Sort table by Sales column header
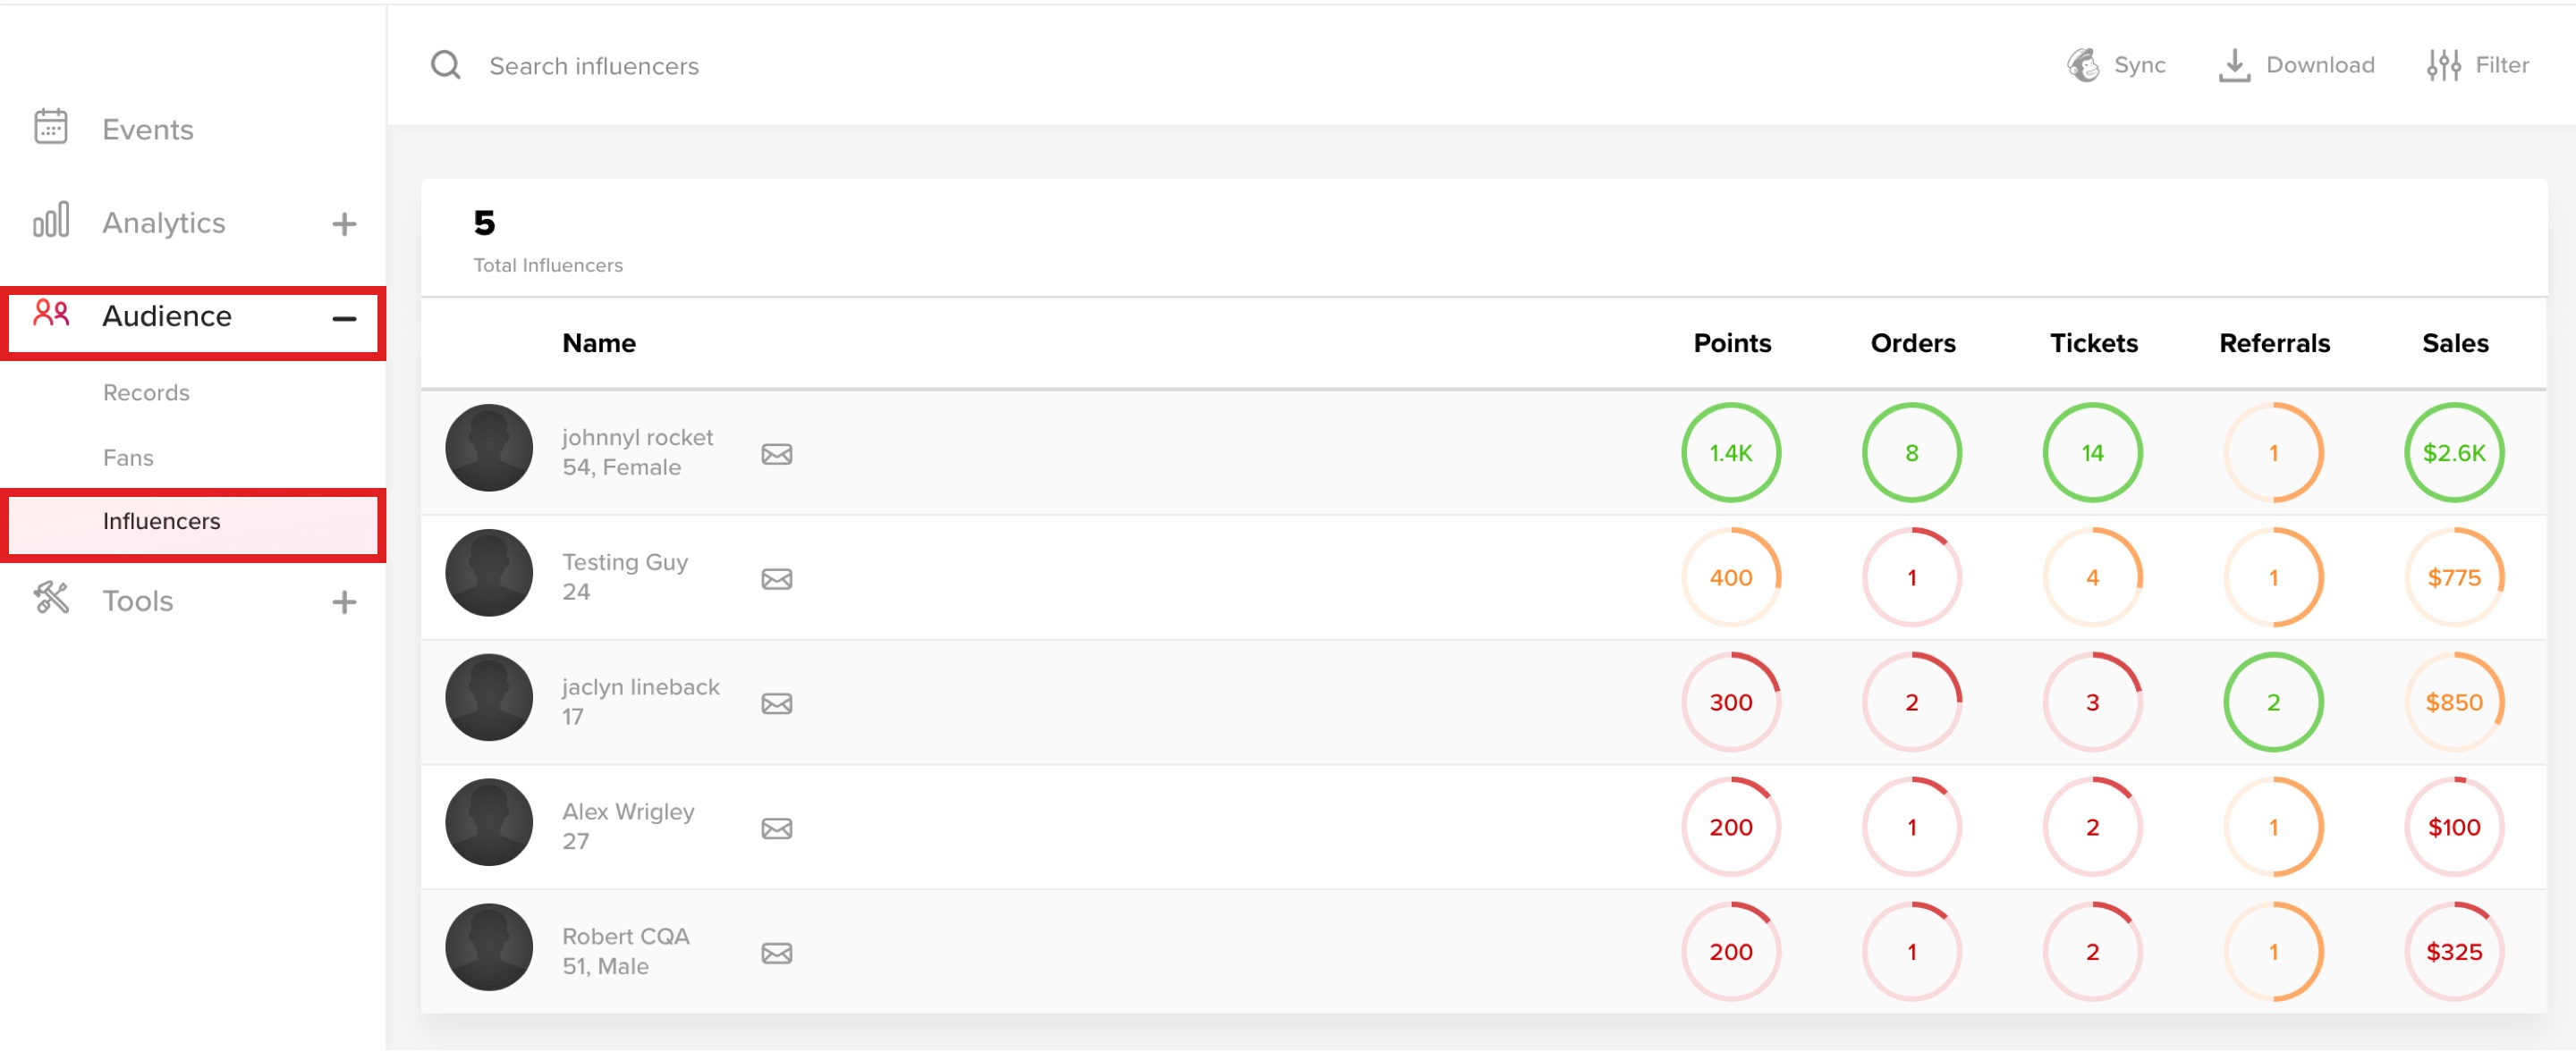 point(2454,342)
